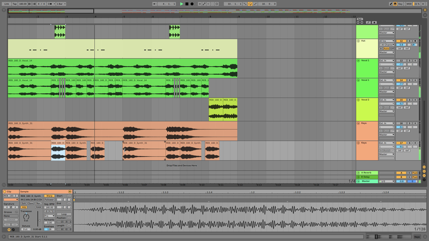Click the Key map mode button
Image resolution: width=429 pixels, height=241 pixels.
tap(401, 4)
